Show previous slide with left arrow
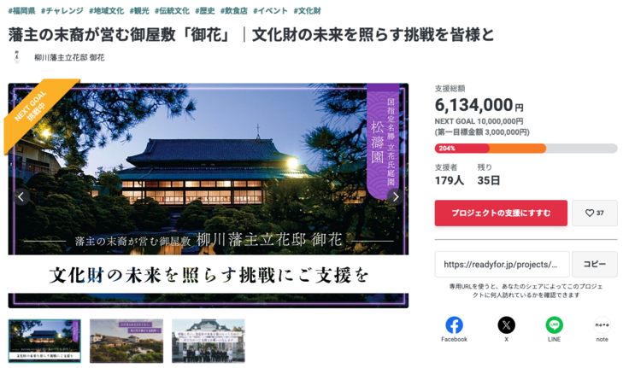Screen dimensions: 629x368 (21, 196)
